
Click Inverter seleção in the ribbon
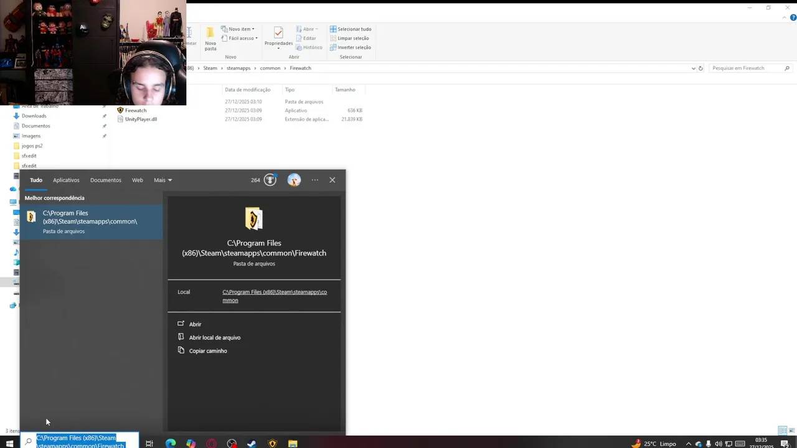coord(350,47)
